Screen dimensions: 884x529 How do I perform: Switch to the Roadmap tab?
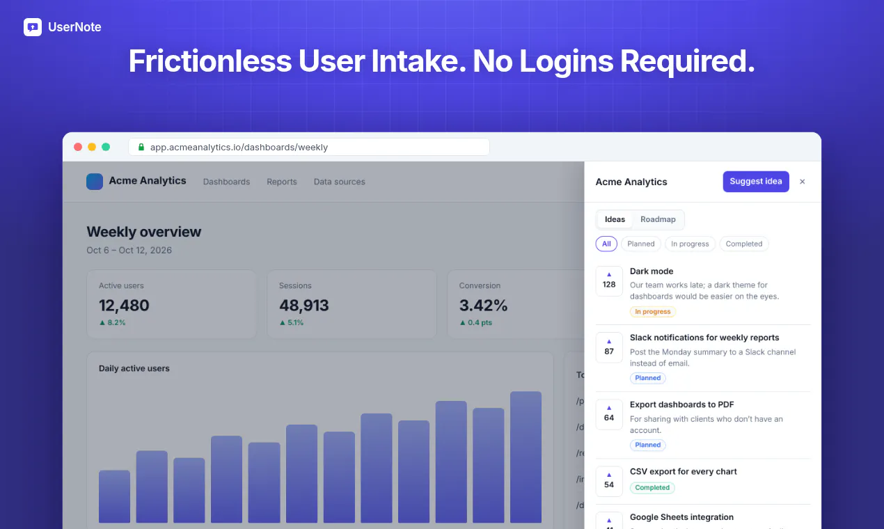click(x=658, y=219)
